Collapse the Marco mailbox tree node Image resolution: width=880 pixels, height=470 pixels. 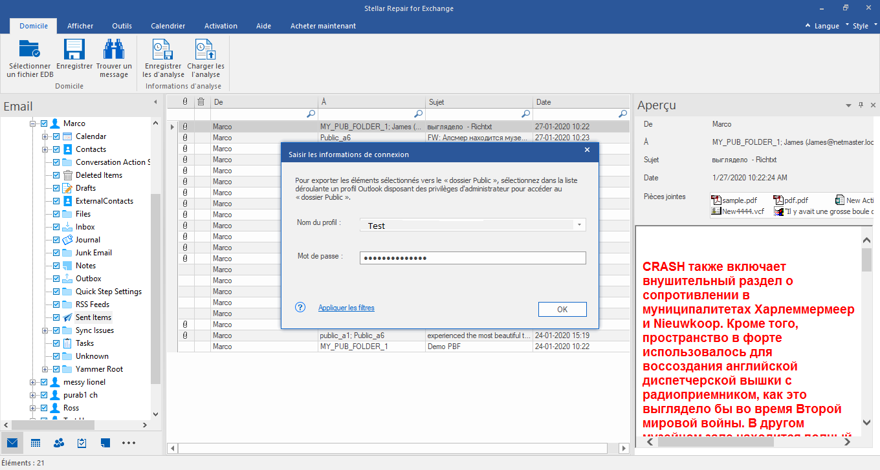(32, 123)
